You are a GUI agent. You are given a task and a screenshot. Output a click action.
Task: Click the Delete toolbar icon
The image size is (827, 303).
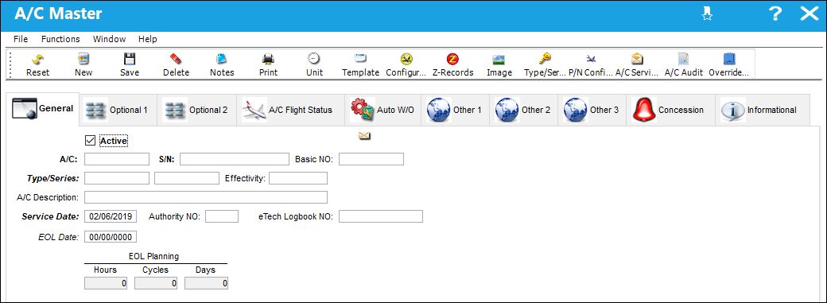176,59
